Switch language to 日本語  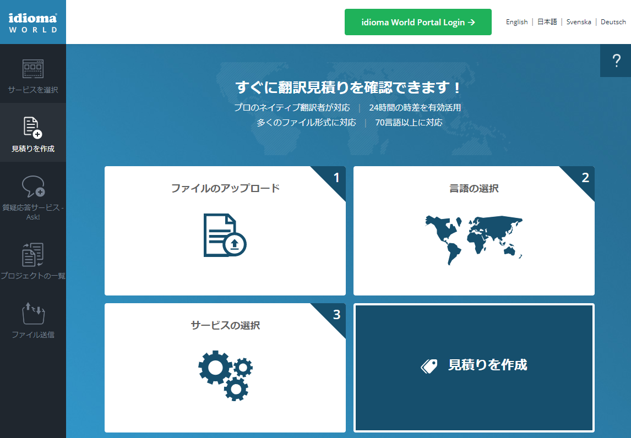547,22
